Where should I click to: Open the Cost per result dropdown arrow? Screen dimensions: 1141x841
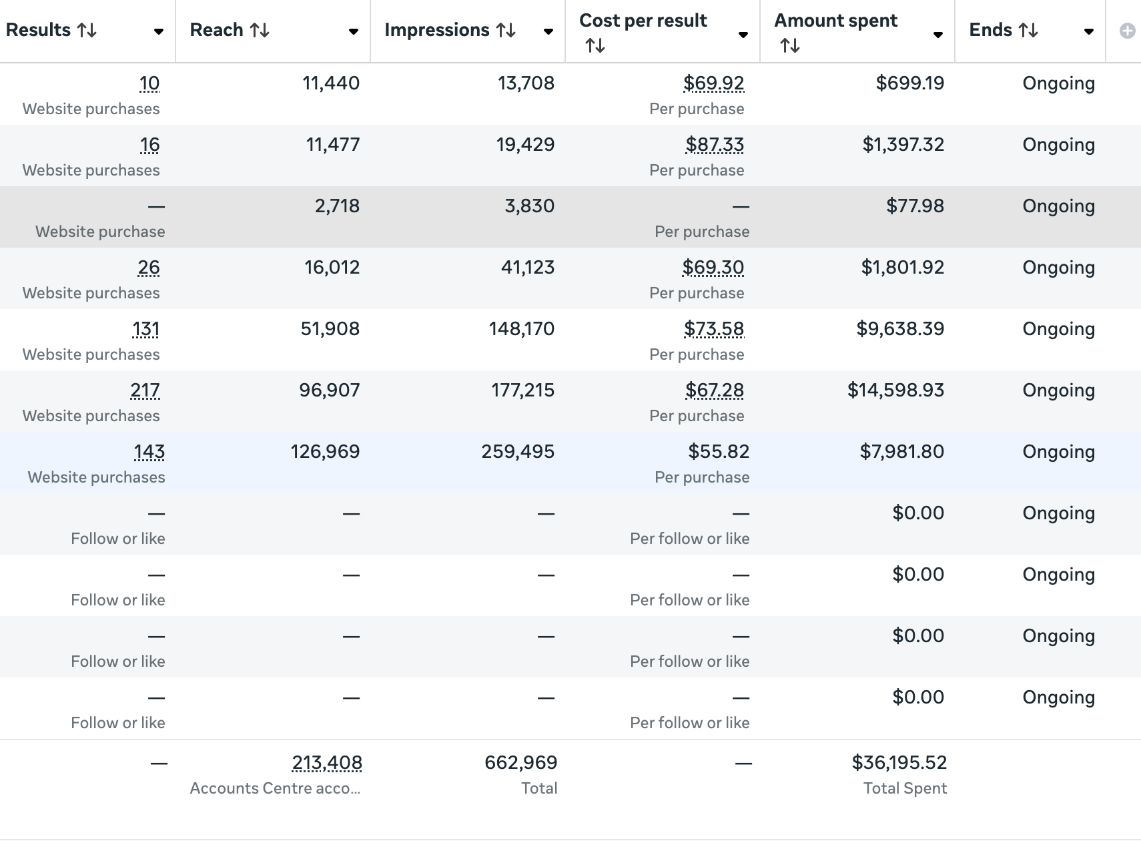click(x=743, y=35)
